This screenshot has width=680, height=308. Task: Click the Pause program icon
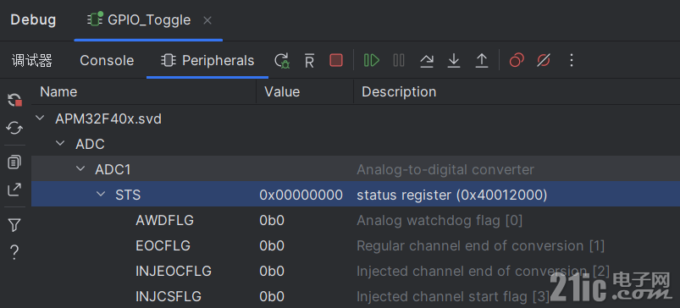399,60
